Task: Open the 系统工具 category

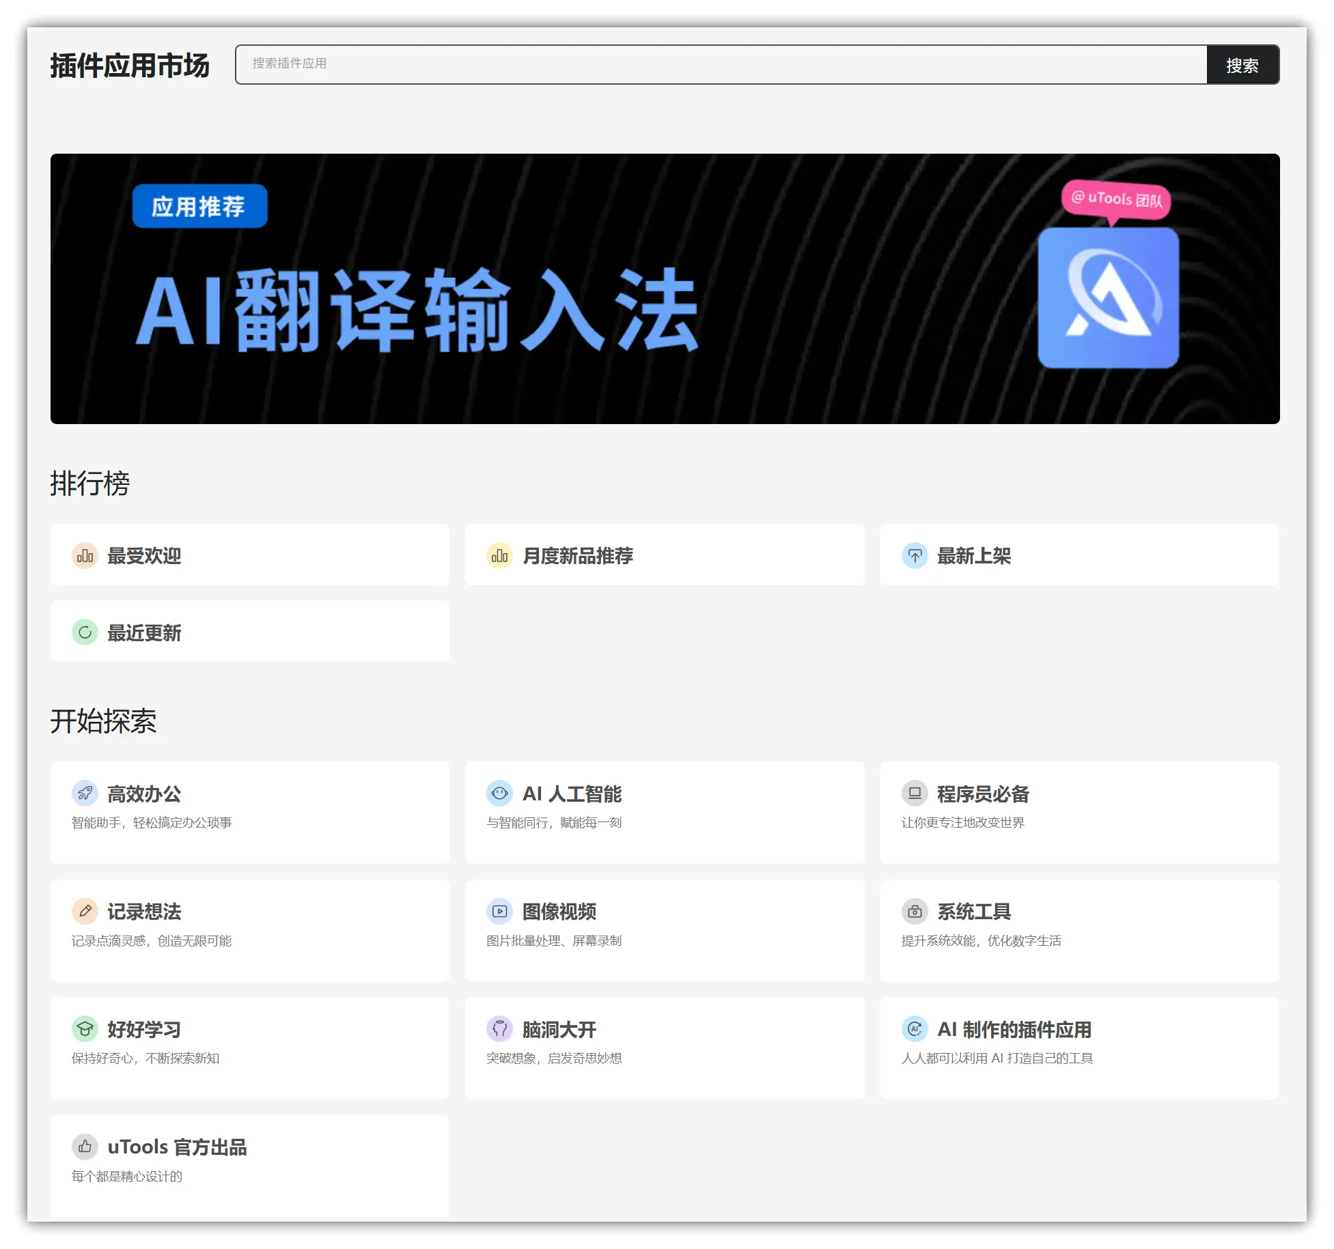Action: point(1079,931)
